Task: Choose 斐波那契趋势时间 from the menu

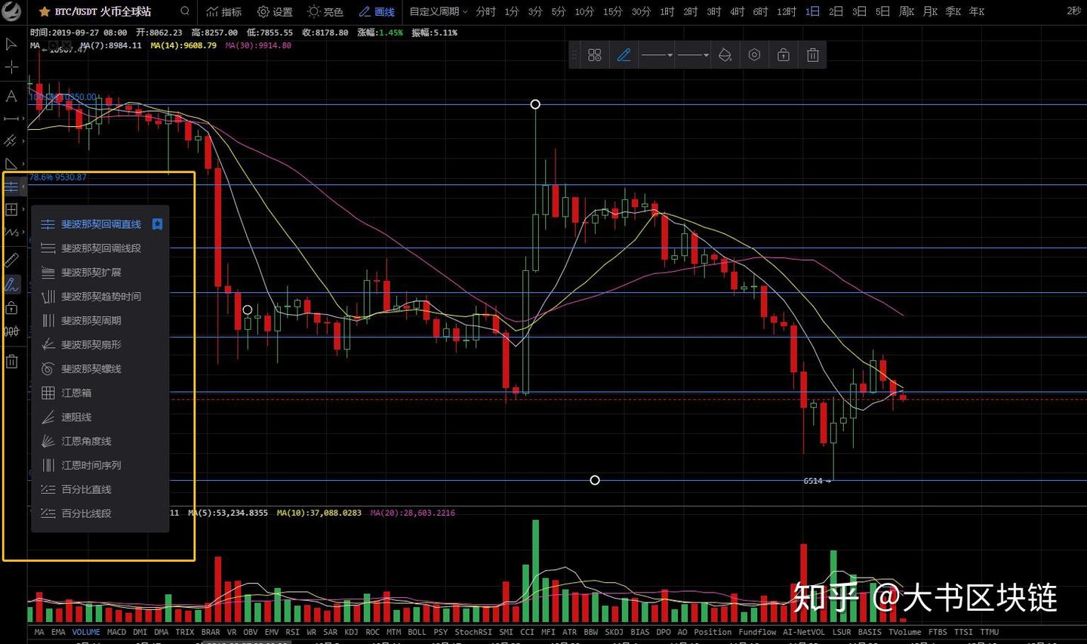Action: [100, 297]
